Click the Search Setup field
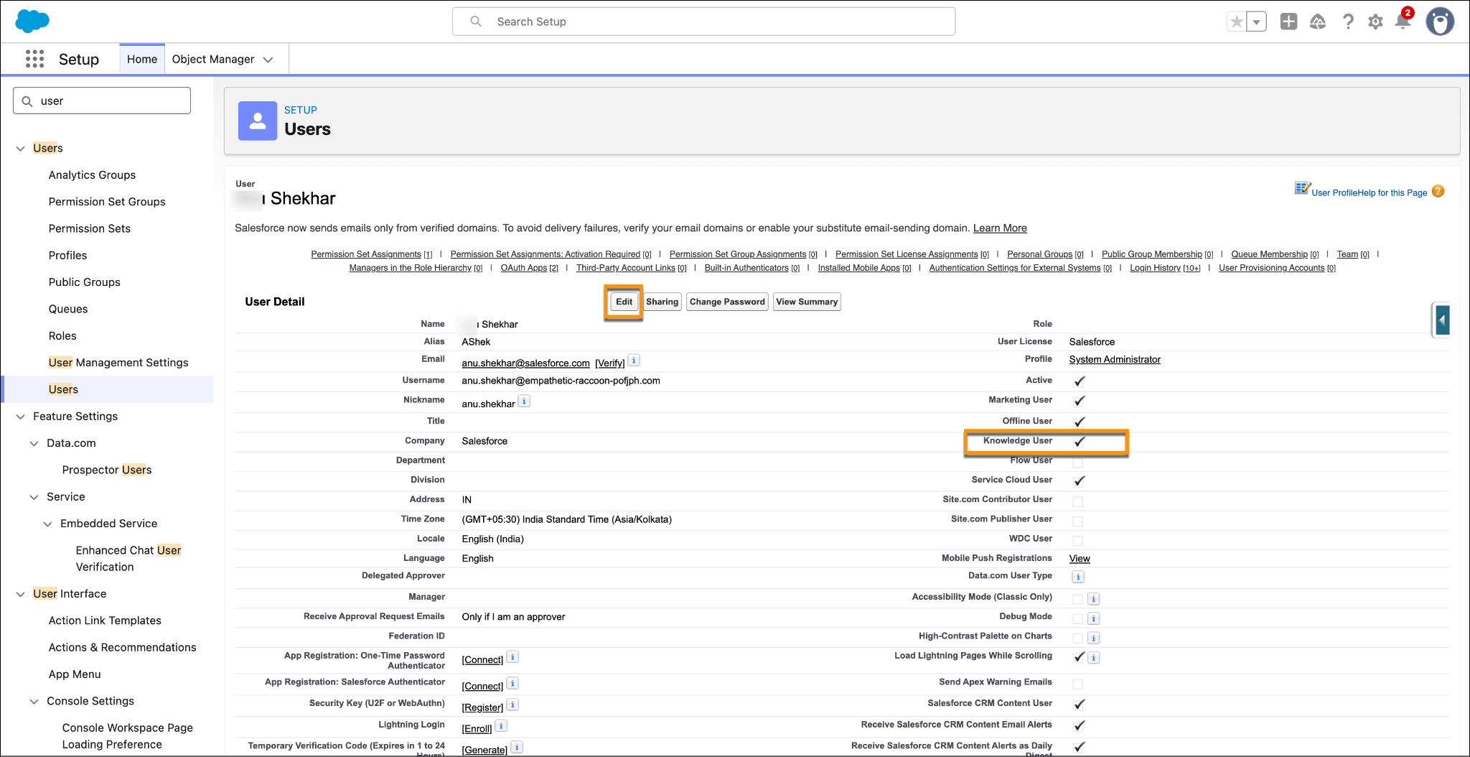Viewport: 1470px width, 757px height. click(x=703, y=22)
